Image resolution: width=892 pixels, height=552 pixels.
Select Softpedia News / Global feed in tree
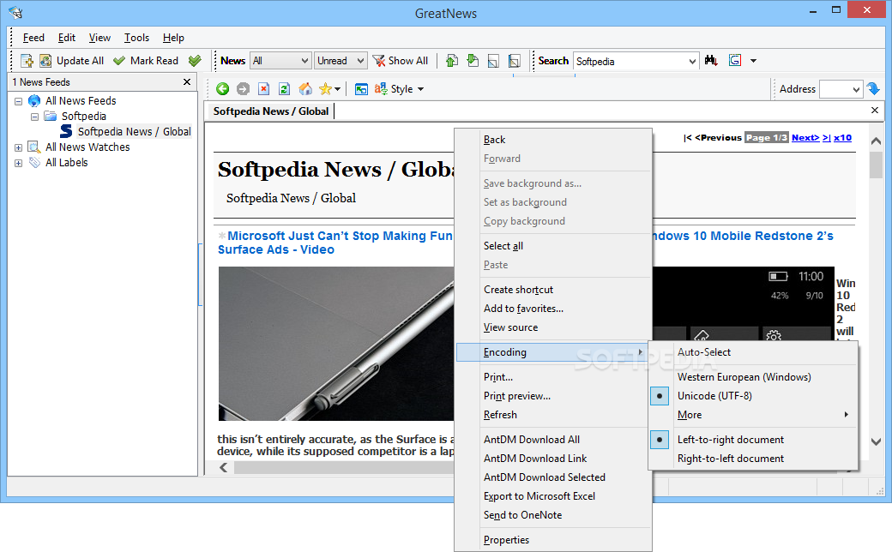[x=135, y=131]
